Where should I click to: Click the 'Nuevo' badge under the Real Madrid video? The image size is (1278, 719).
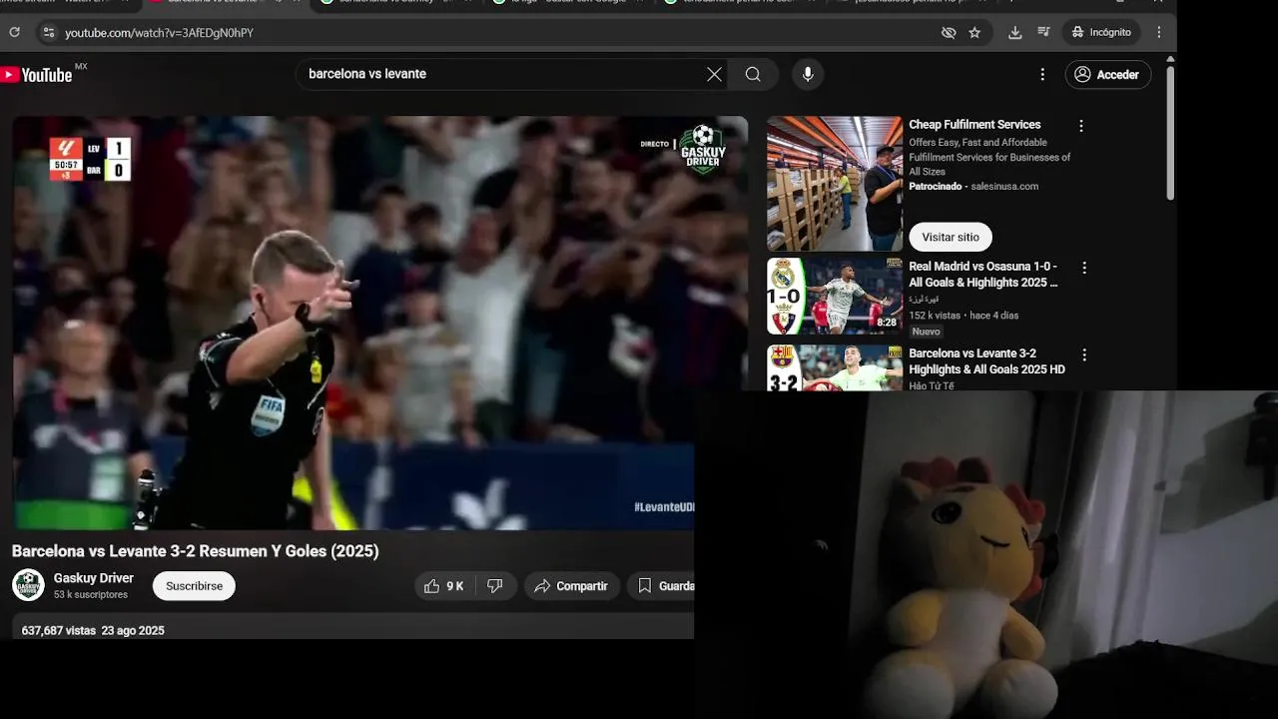(926, 332)
